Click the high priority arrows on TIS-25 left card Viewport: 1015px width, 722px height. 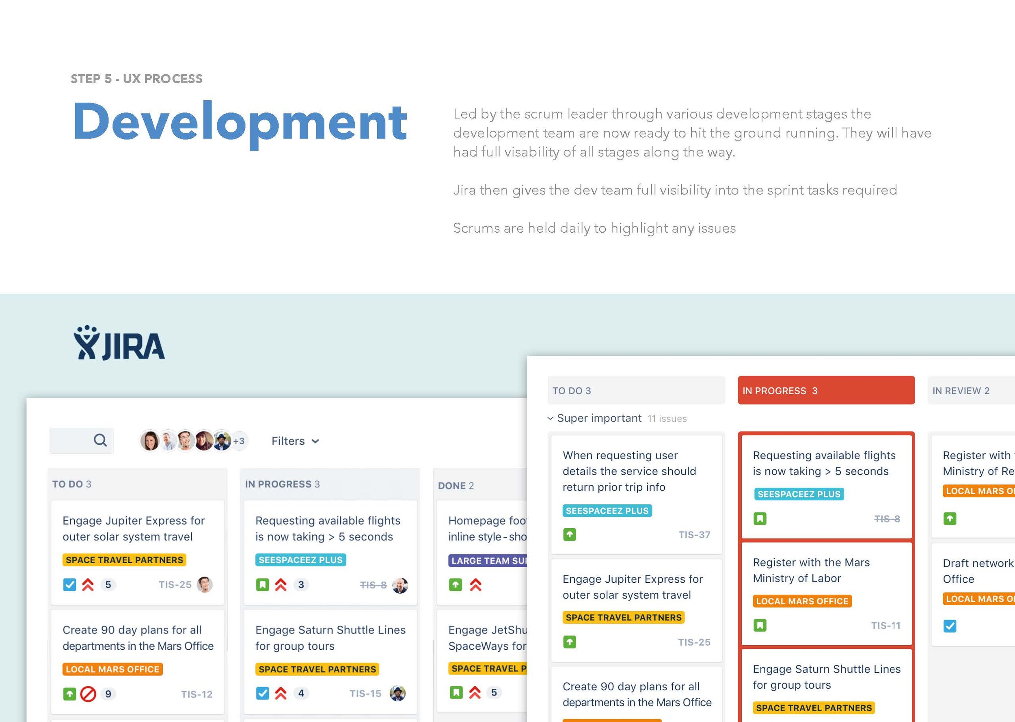coord(88,585)
